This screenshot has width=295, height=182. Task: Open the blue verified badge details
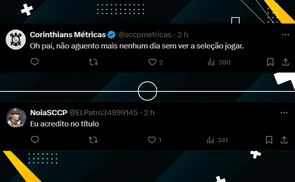pyautogui.click(x=111, y=35)
